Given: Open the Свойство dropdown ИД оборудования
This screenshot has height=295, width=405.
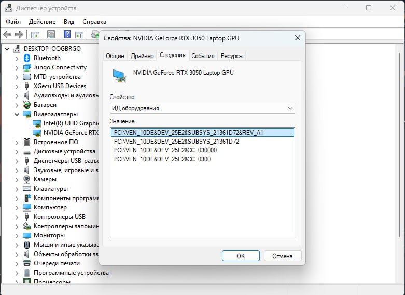Looking at the screenshot, I should click(x=202, y=108).
